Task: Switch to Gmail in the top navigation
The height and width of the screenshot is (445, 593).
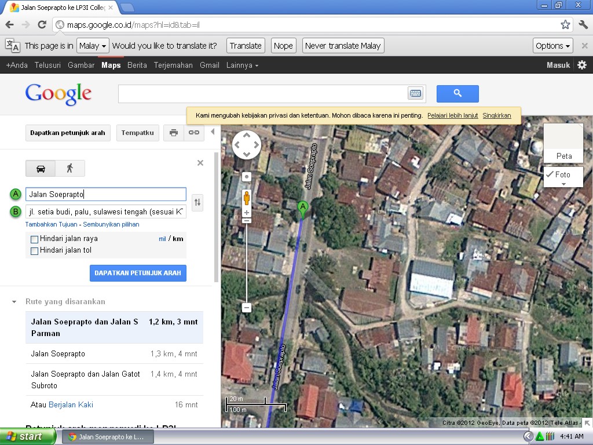Action: click(209, 65)
